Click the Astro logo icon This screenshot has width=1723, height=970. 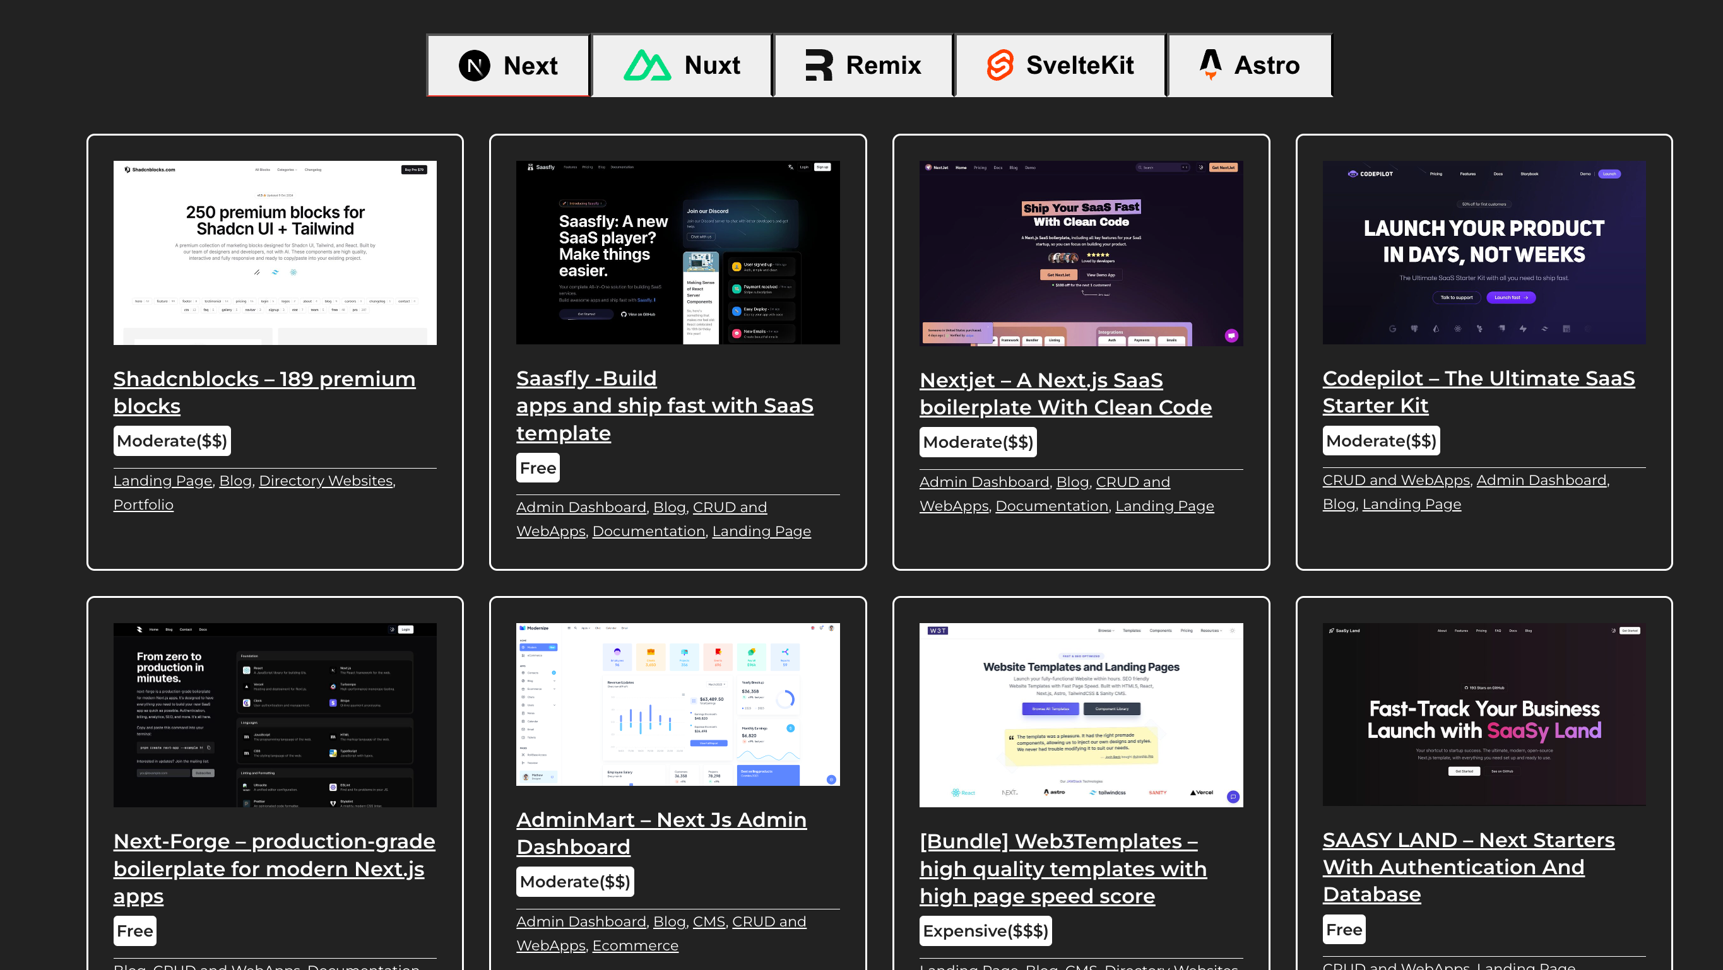[x=1210, y=65]
